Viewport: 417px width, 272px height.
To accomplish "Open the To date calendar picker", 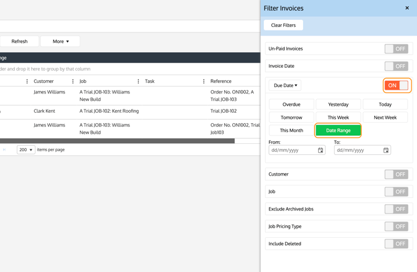I will [x=386, y=151].
